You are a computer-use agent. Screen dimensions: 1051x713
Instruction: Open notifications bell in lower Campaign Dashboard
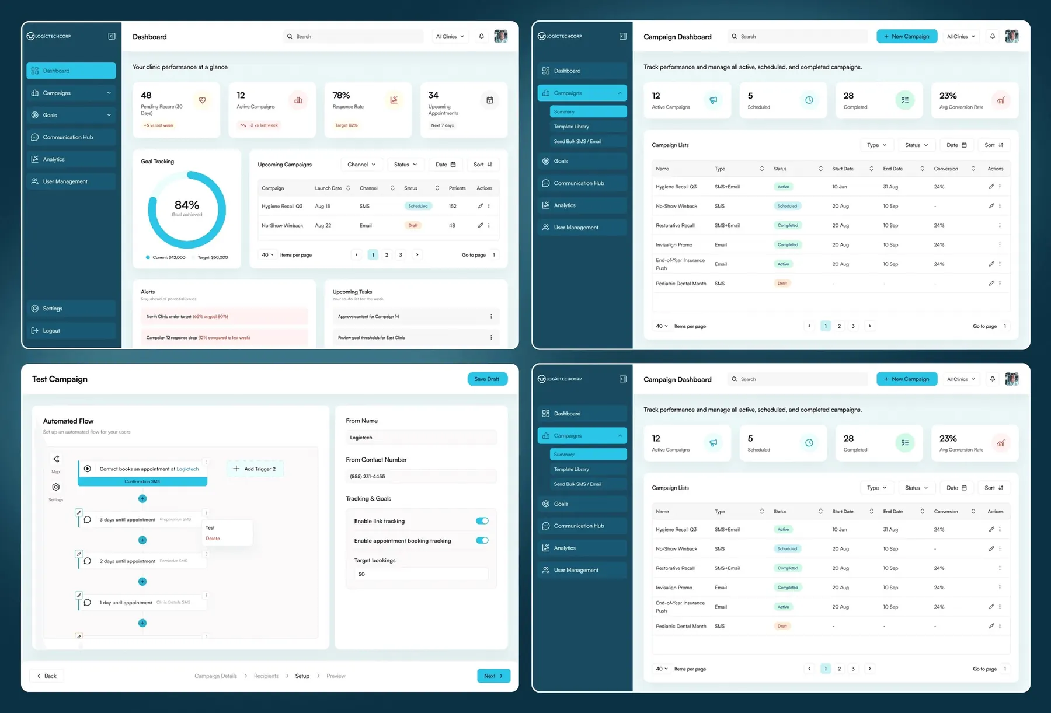tap(993, 379)
